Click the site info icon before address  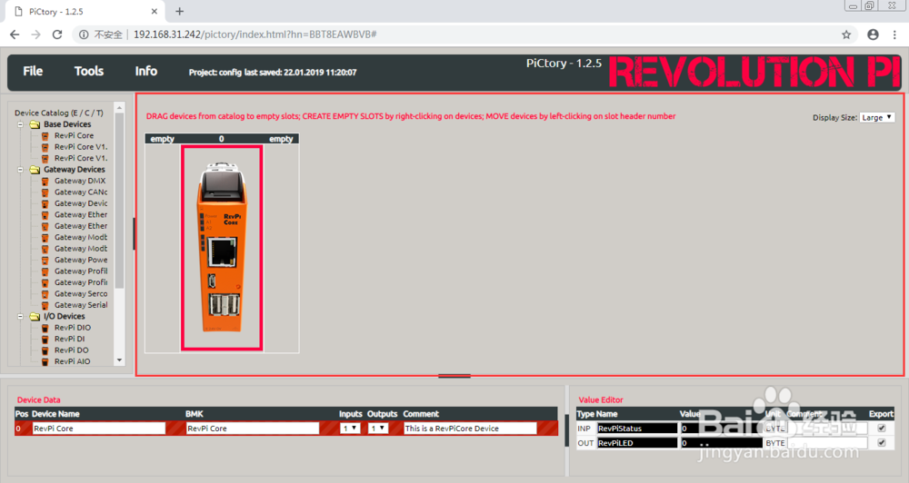click(x=84, y=34)
